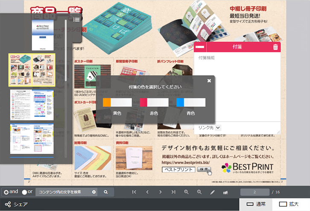The width and height of the screenshot is (310, 211).
Task: Go to the previous page
Action: (x=147, y=192)
